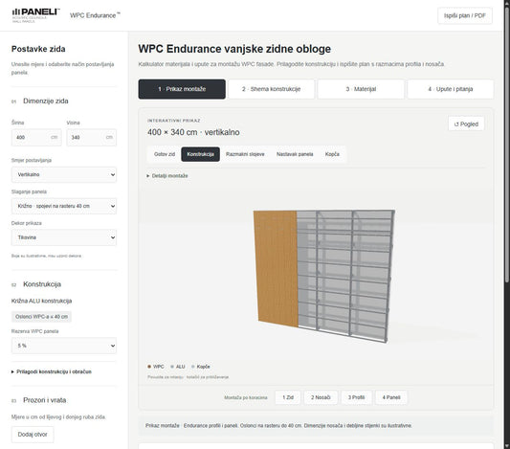
Task: Select the Razmakni slojeve view
Action: [245, 154]
